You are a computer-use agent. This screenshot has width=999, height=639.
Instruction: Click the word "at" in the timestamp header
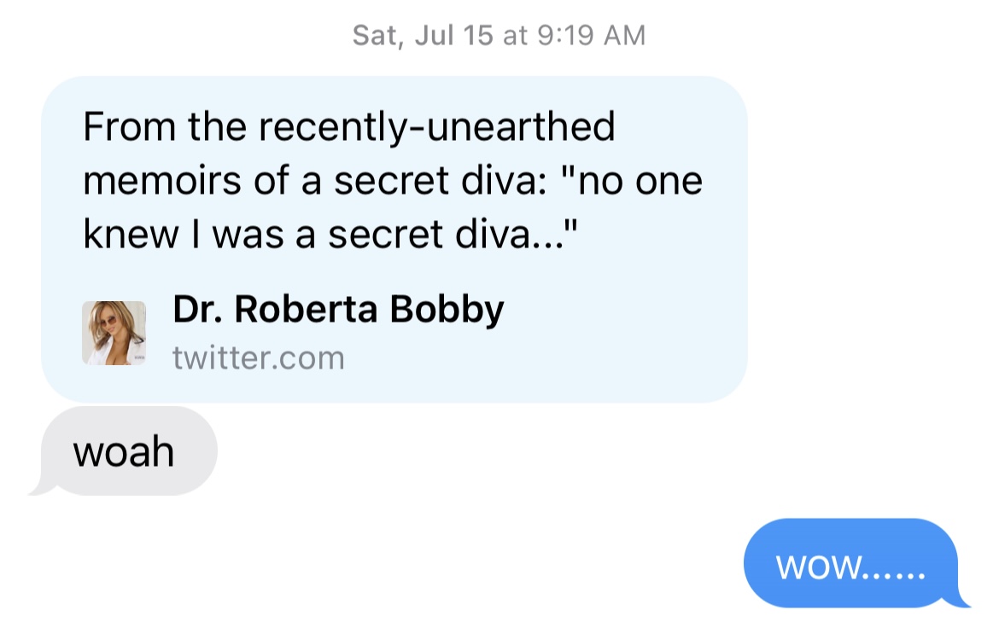[x=516, y=36]
